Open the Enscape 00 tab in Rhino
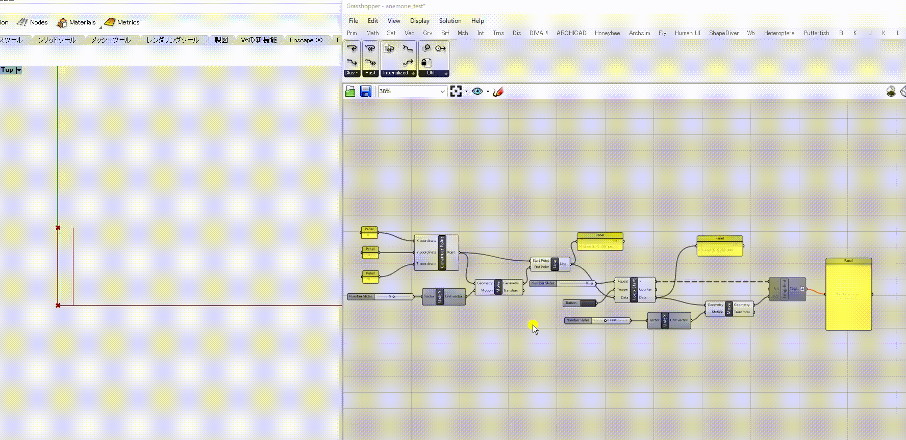This screenshot has width=906, height=440. 306,40
